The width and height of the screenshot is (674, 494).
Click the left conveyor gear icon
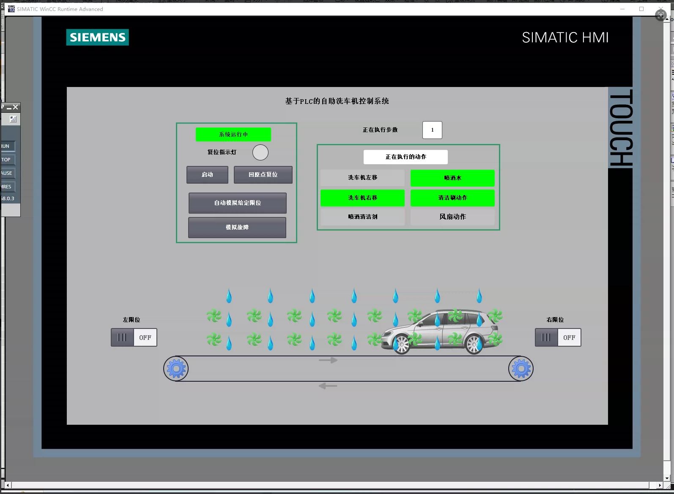pos(176,369)
